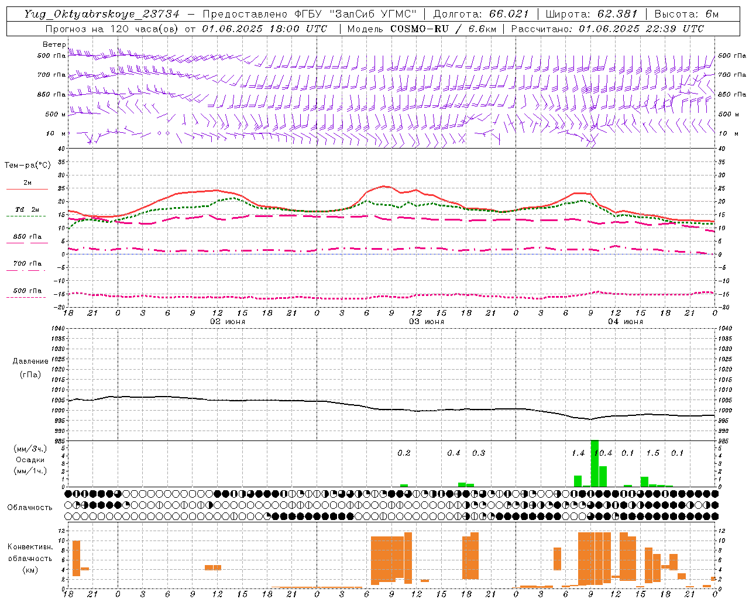Click the (мм/1ч.) unit label
Viewport: 749px width, 599px height.
tap(30, 471)
